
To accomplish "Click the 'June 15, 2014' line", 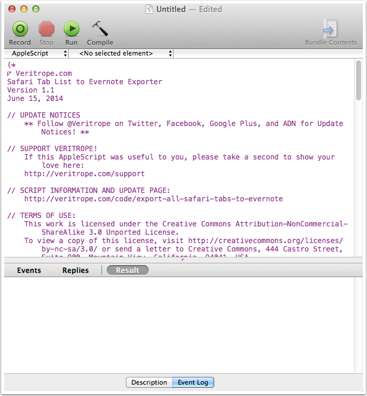I will (35, 99).
